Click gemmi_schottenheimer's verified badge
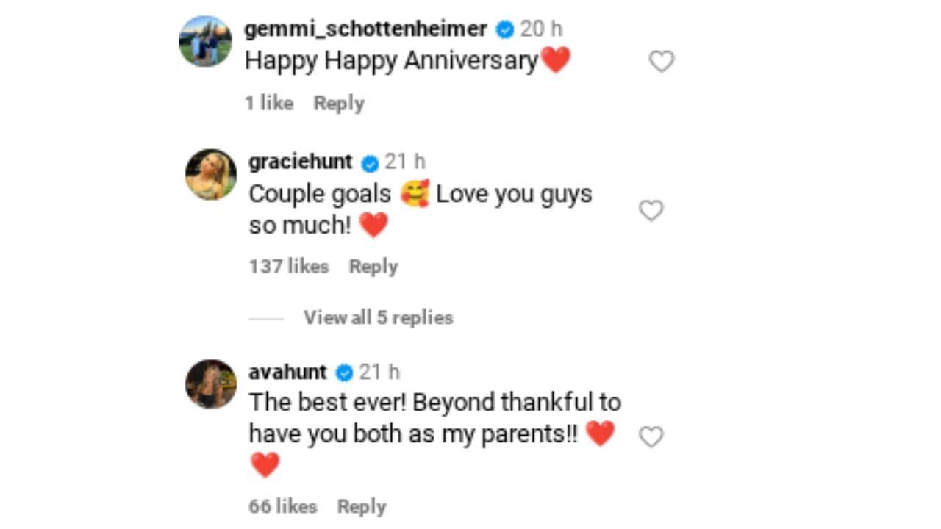 tap(505, 29)
